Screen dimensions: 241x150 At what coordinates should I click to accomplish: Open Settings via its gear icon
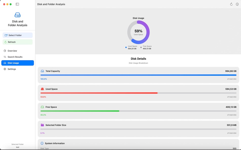coord(5,69)
